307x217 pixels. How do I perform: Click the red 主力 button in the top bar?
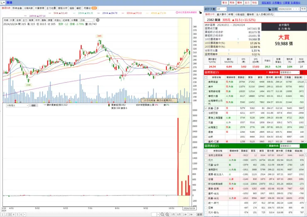[x=247, y=3]
